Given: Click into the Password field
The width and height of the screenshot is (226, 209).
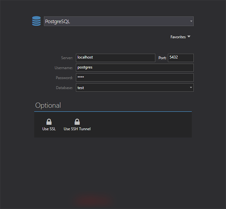Looking at the screenshot, I should coord(134,78).
